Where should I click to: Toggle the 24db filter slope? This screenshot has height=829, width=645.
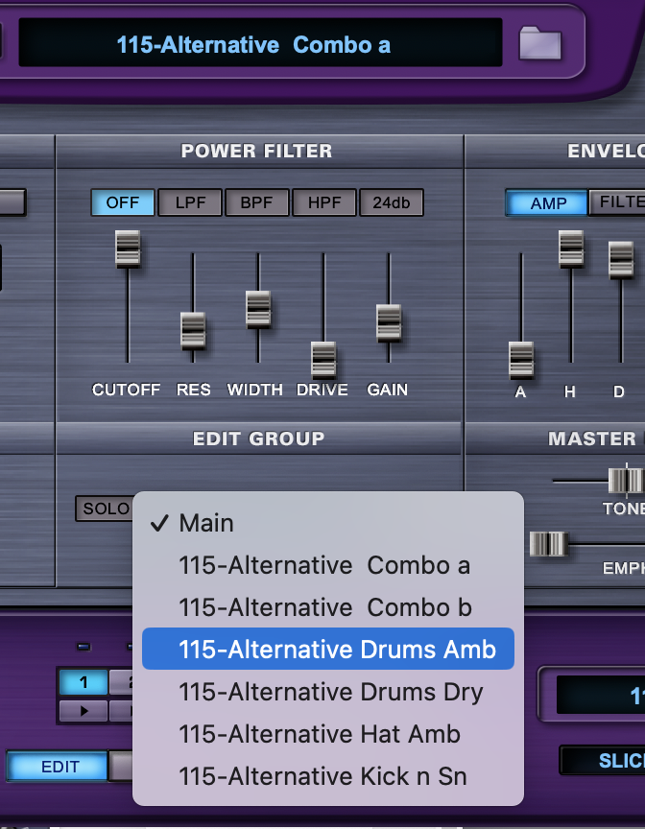pos(392,202)
